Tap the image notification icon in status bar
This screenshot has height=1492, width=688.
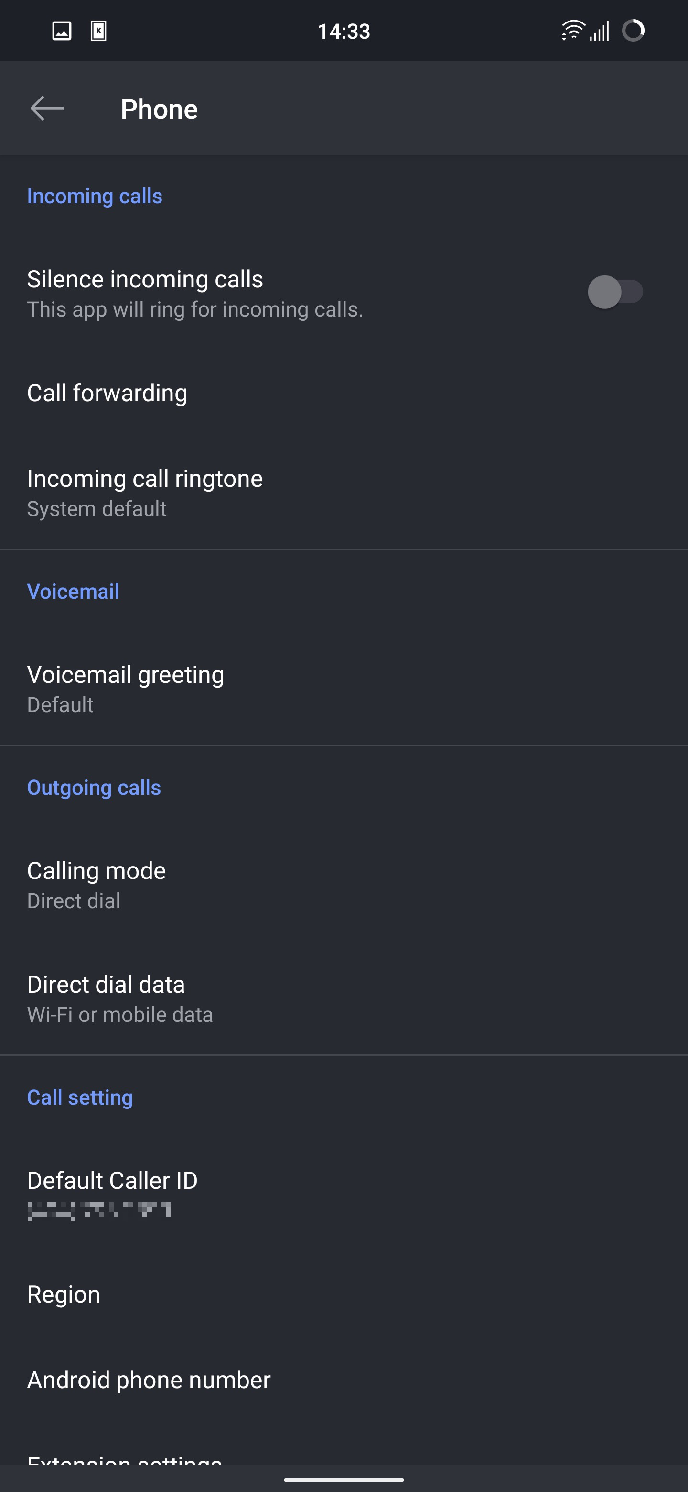(62, 31)
